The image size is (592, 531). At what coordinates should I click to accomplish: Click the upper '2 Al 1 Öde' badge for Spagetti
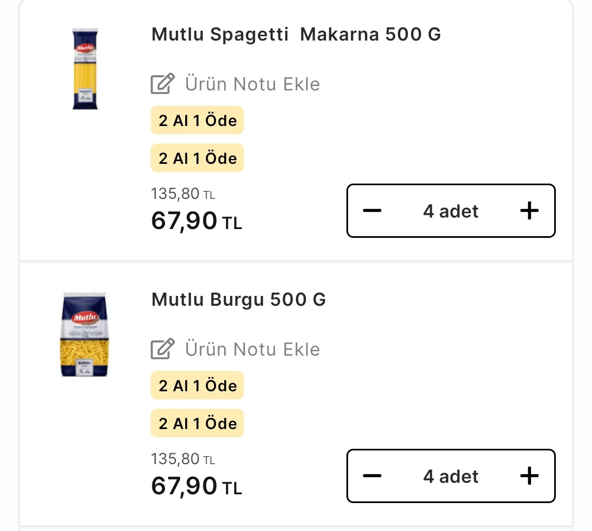coord(197,121)
